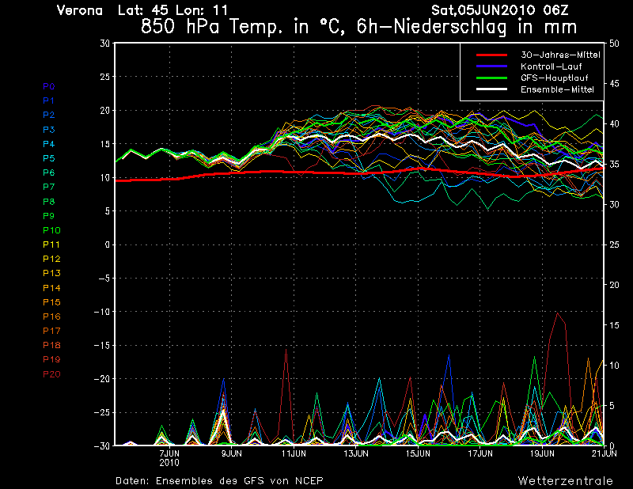Click the Wetterzentrale credit text
The image size is (633, 489).
point(563,480)
